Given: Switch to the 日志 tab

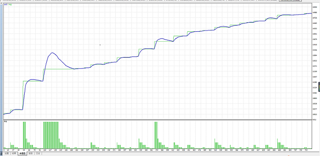Looking at the screenshot, I should [38, 154].
